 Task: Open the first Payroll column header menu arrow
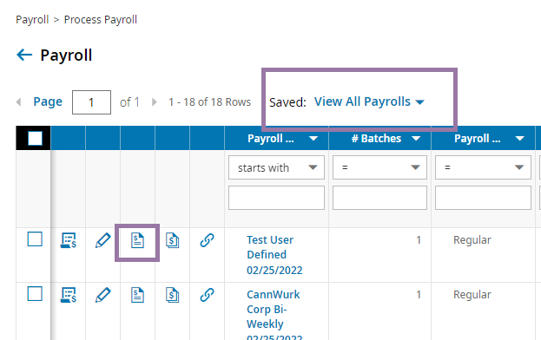click(313, 139)
